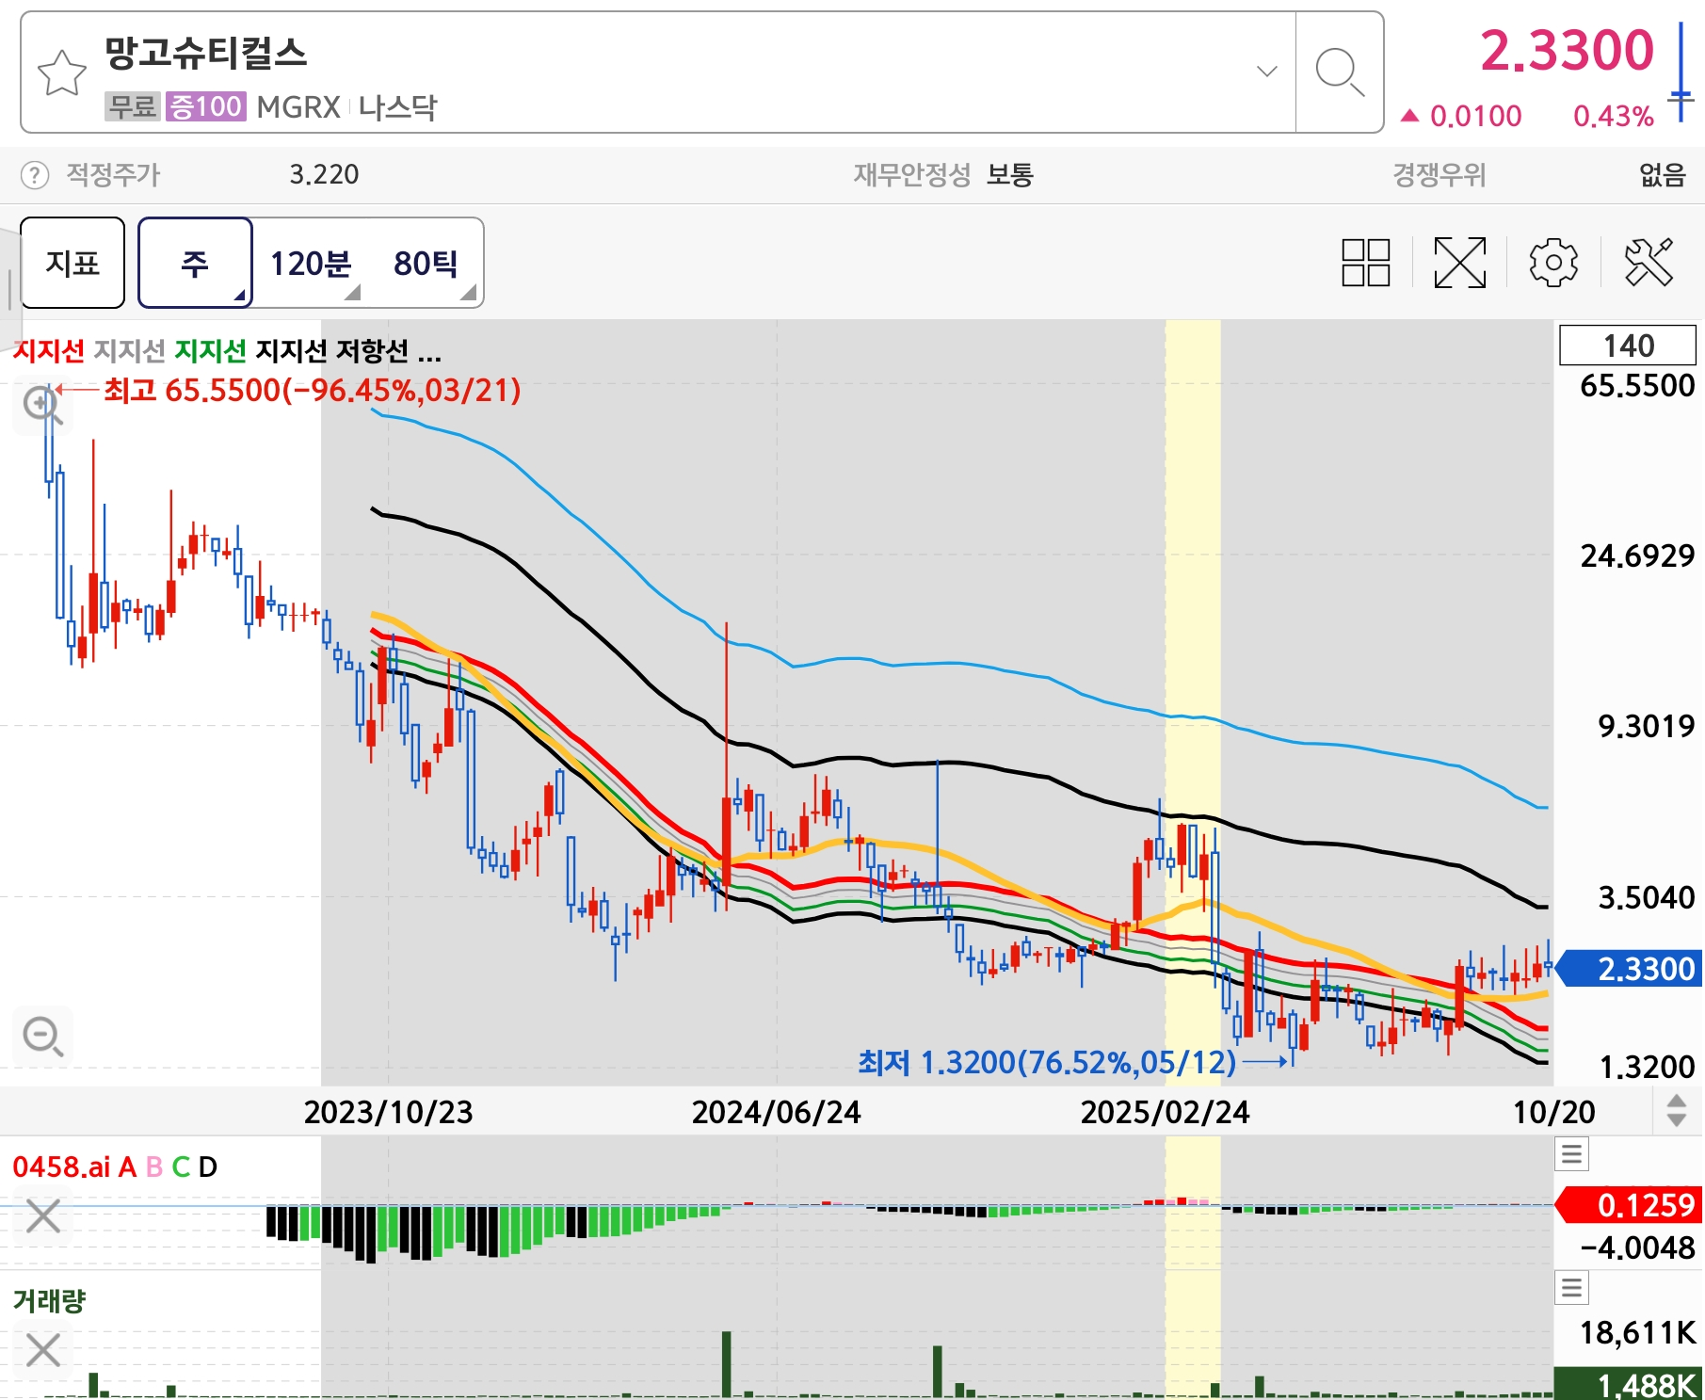Viewport: 1705px width, 1400px height.
Task: Click the current price tag 2.3300 on axis
Action: 1630,969
